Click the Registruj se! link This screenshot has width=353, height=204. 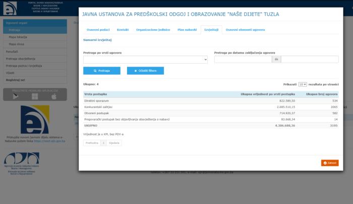point(15,80)
